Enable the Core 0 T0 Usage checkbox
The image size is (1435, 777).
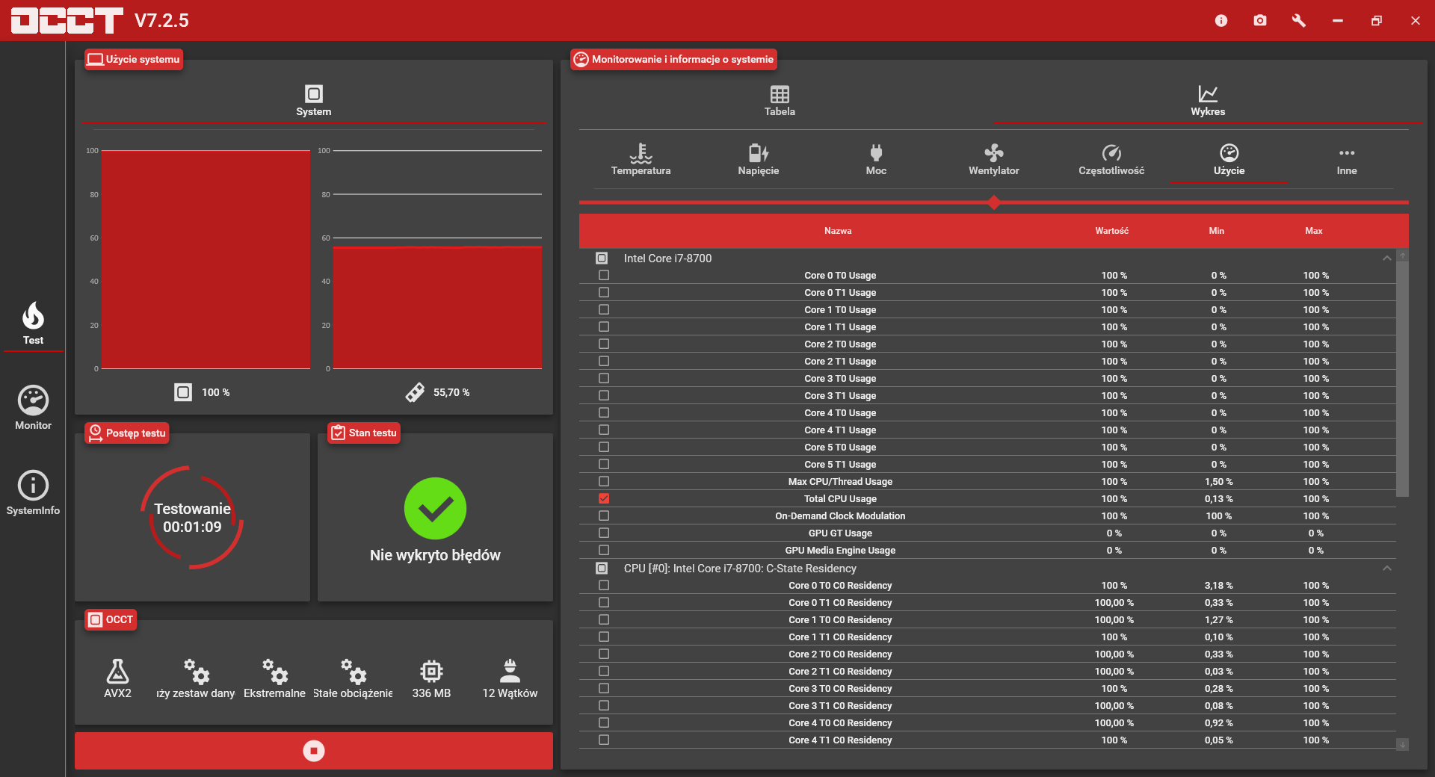point(604,276)
